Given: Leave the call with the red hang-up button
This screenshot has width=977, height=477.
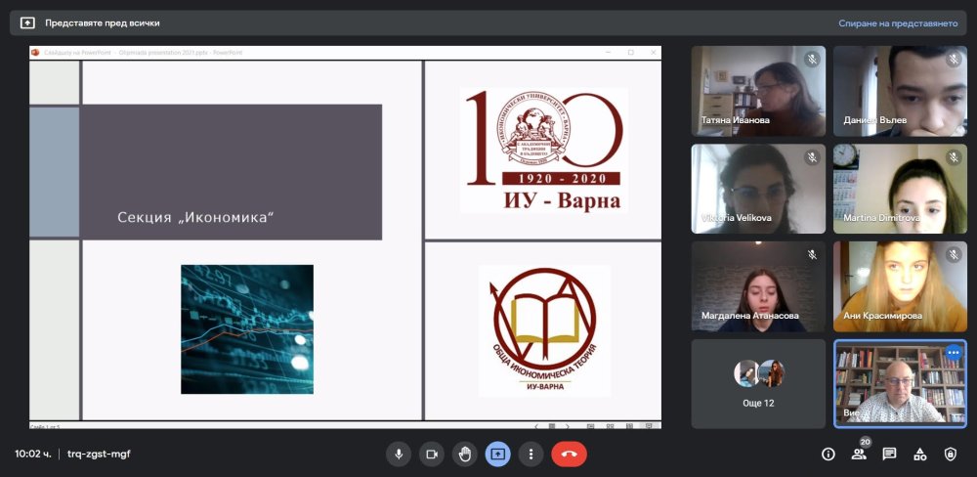Looking at the screenshot, I should click(569, 455).
